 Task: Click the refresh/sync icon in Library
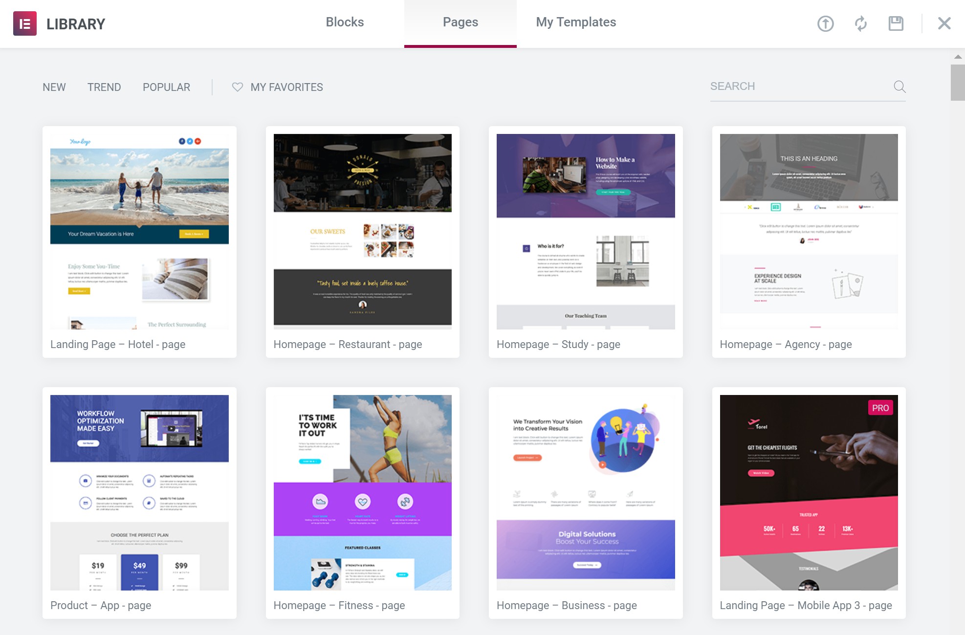tap(860, 22)
